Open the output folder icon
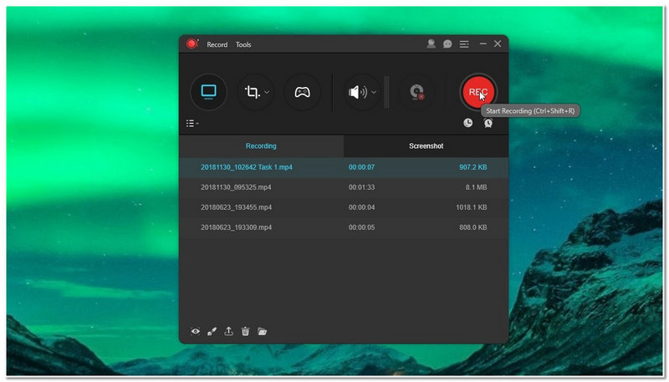669x382 pixels. pyautogui.click(x=263, y=331)
